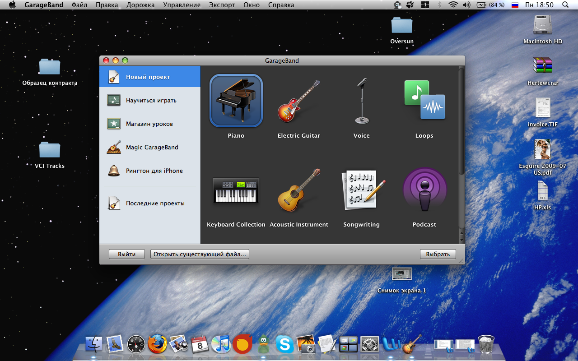
Task: Launch Mail from the Dock
Action: coord(115,344)
